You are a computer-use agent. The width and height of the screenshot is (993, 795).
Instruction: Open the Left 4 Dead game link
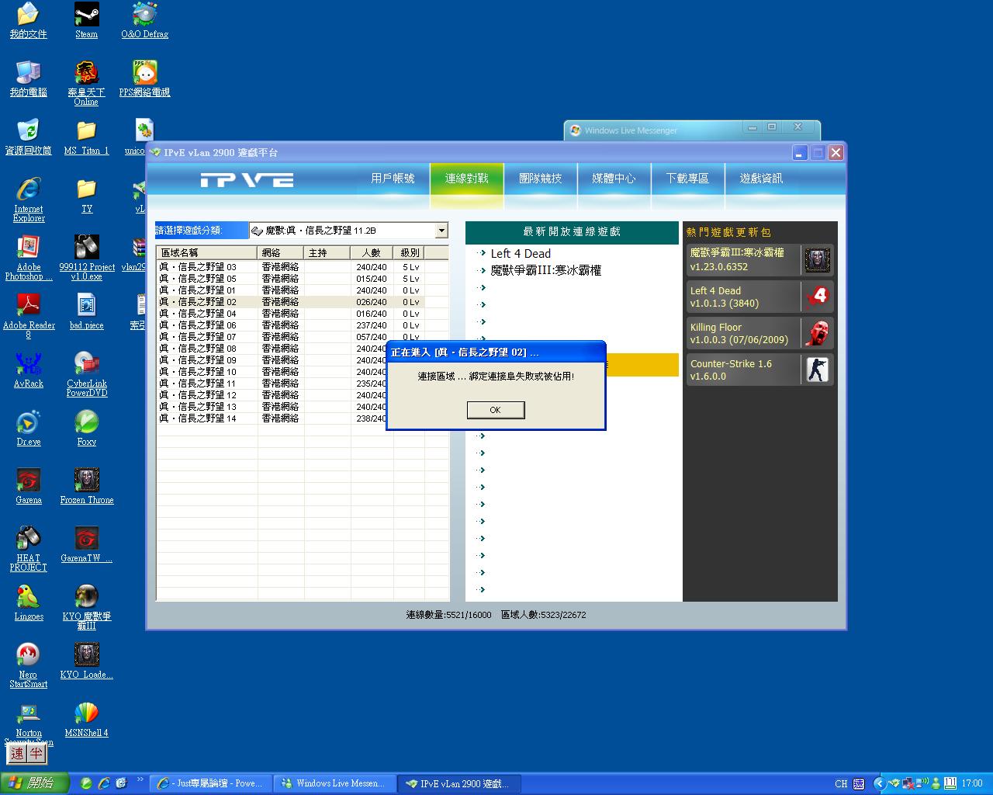point(521,254)
